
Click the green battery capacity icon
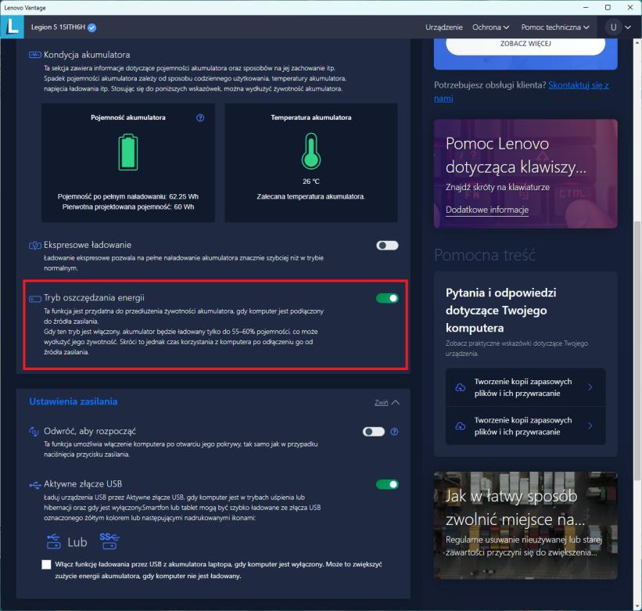[x=127, y=151]
